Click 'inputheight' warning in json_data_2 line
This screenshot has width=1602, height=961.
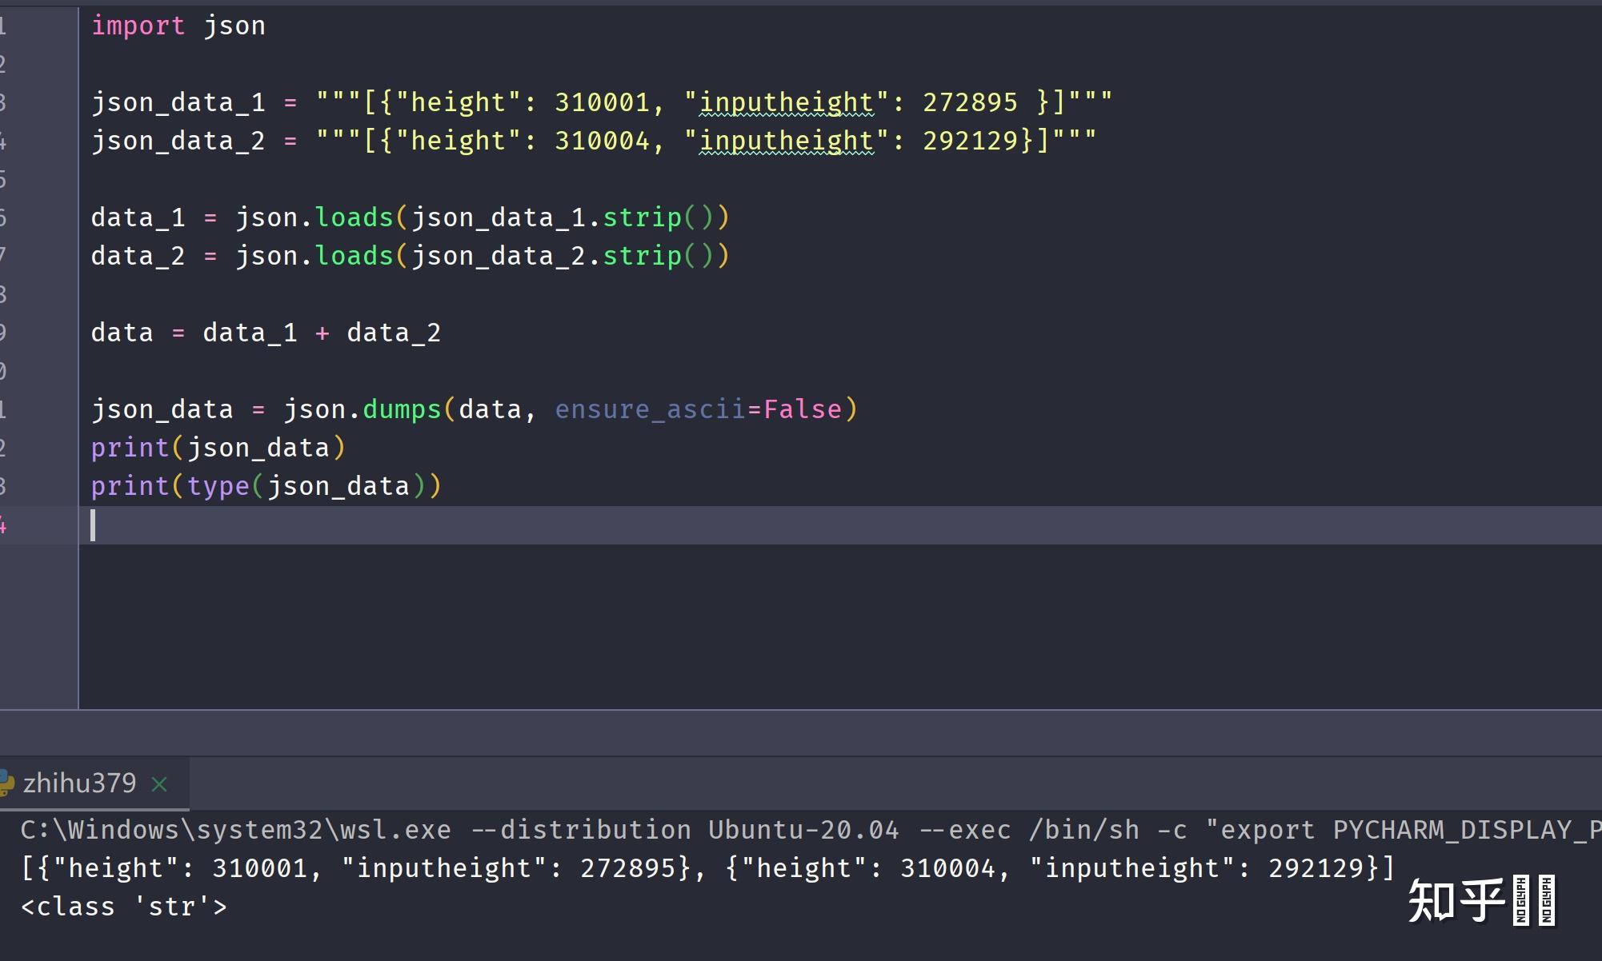pos(786,141)
